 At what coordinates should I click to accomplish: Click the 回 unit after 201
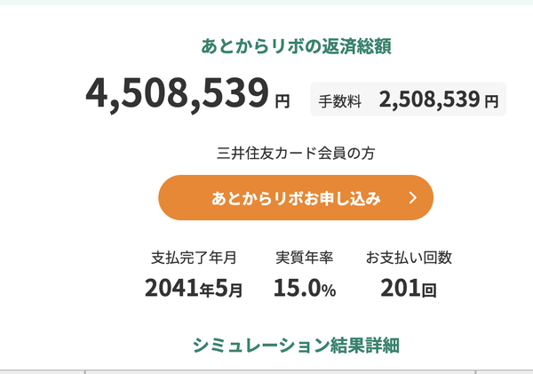(429, 290)
